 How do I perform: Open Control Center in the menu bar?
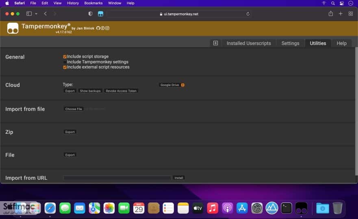342,3
